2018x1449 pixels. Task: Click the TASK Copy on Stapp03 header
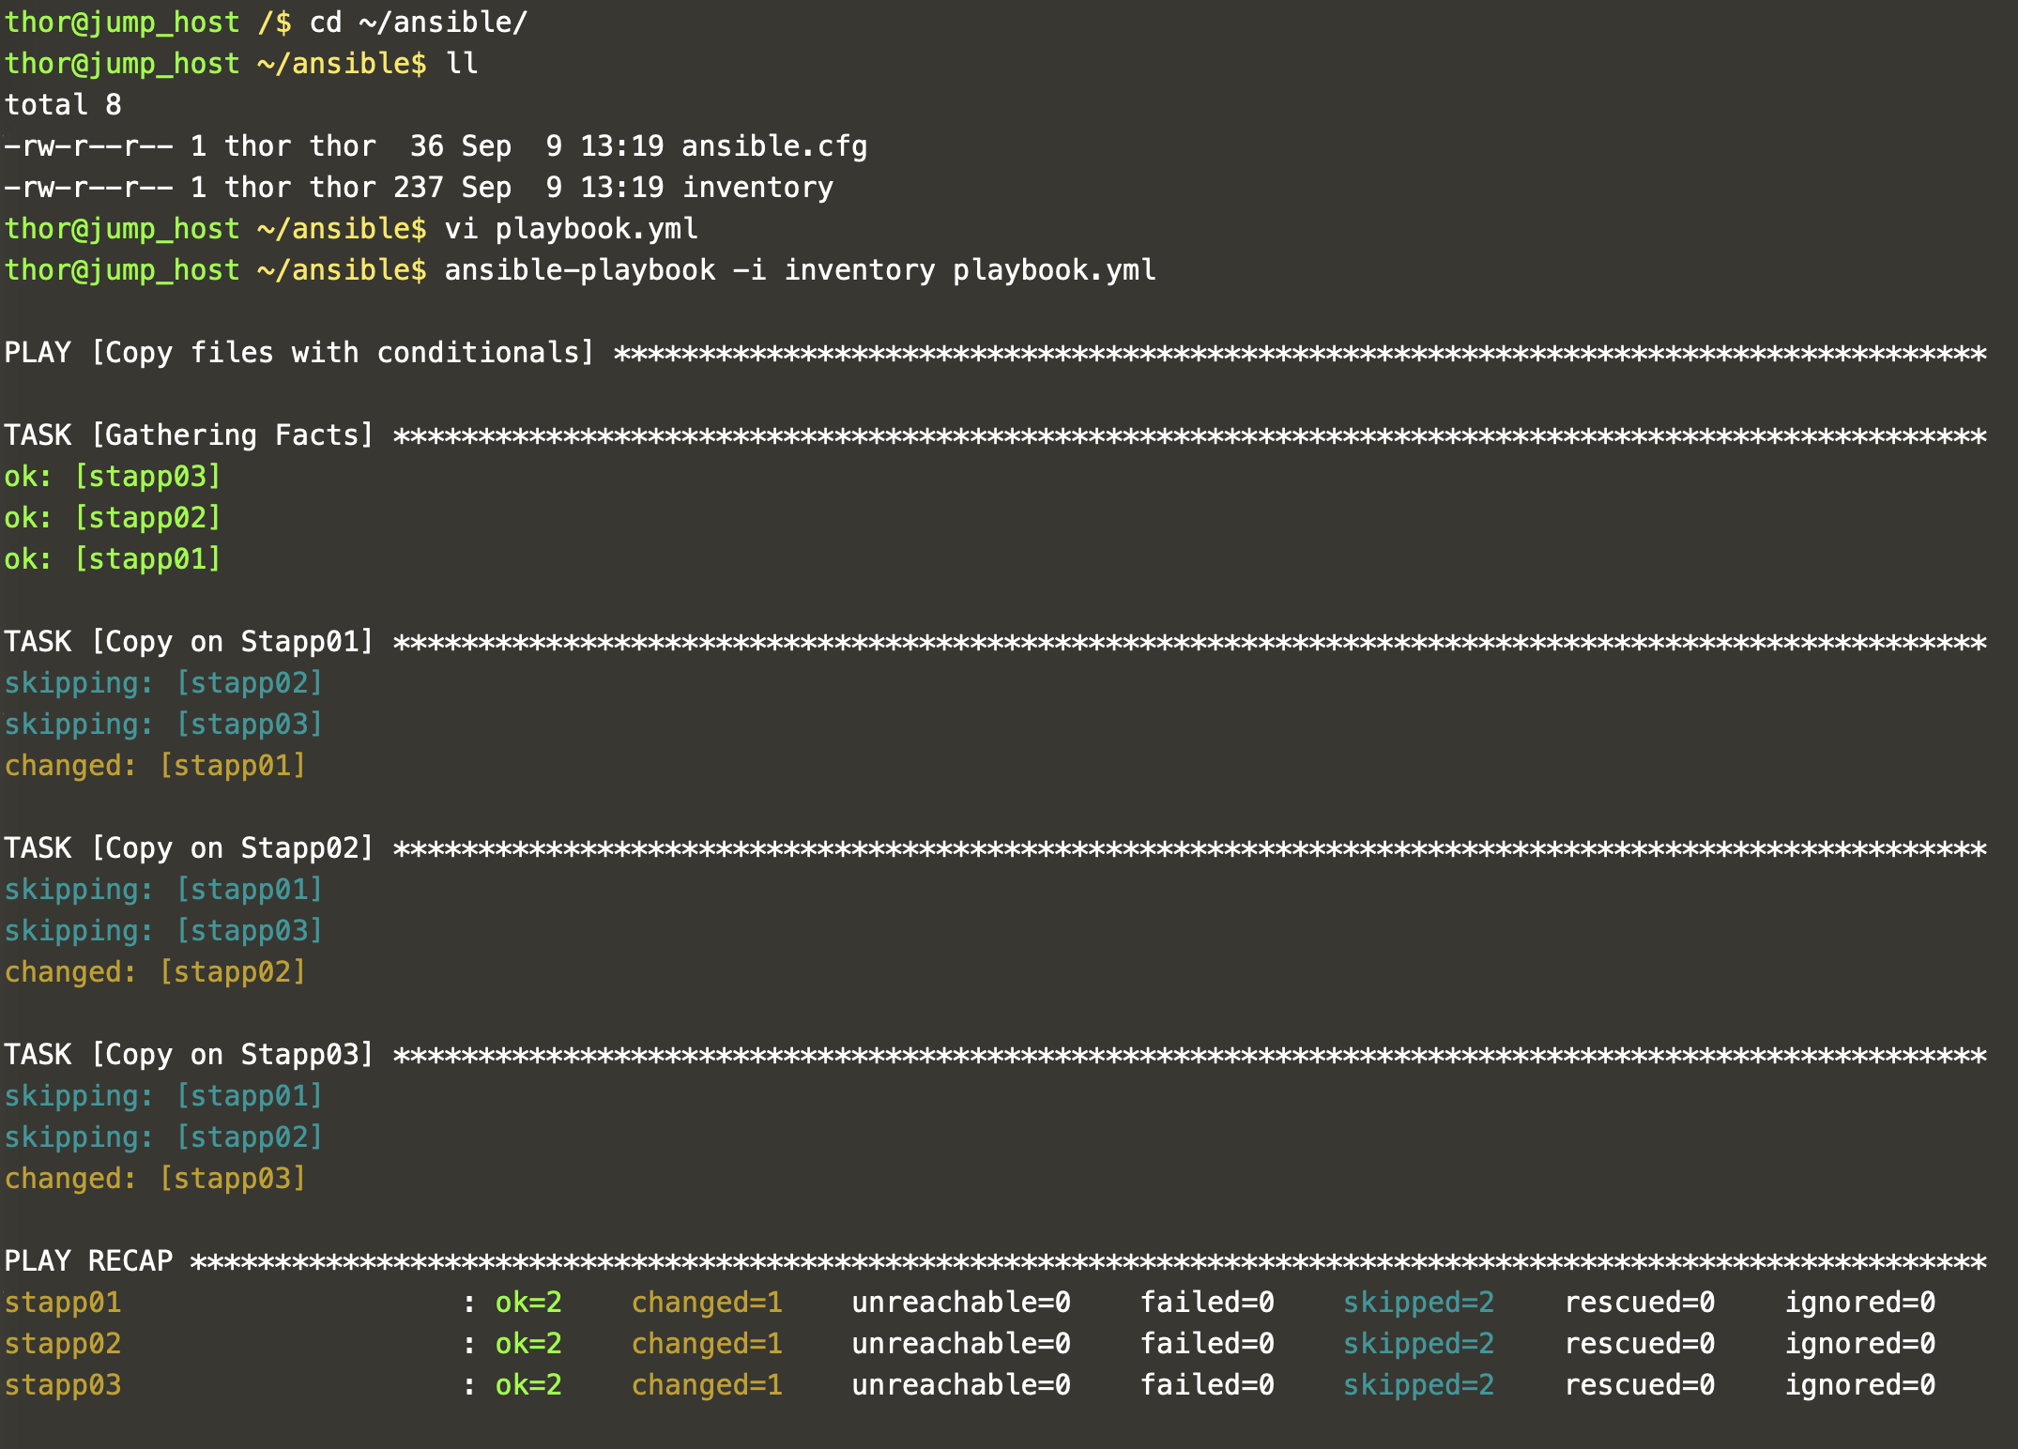[x=189, y=1055]
